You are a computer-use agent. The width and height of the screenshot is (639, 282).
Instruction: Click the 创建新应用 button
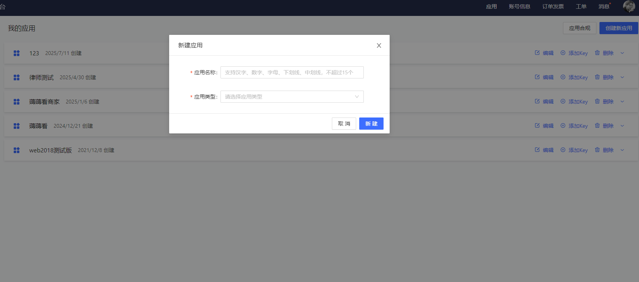(619, 28)
